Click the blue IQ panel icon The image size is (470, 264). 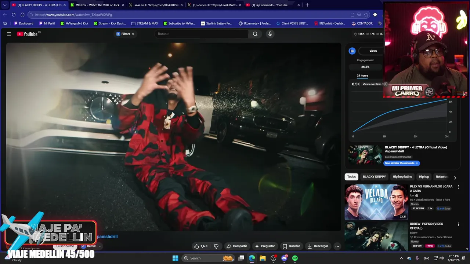[352, 51]
